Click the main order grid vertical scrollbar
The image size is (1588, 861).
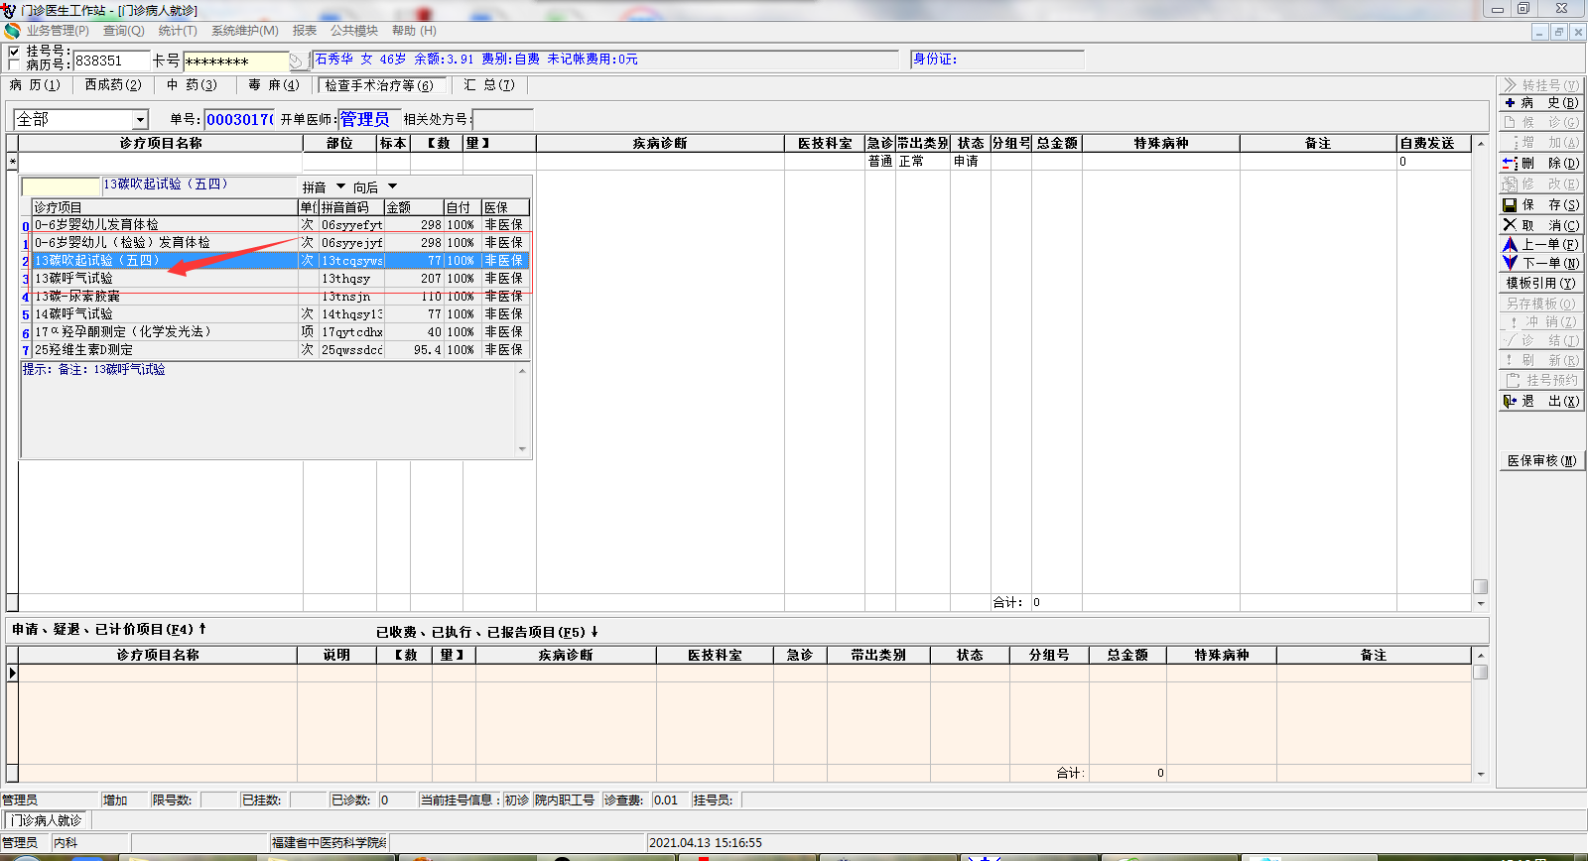pyautogui.click(x=1480, y=373)
